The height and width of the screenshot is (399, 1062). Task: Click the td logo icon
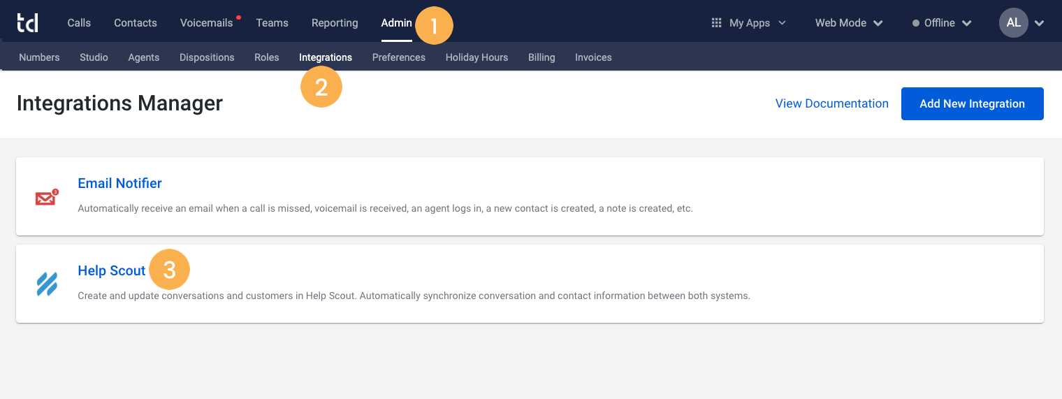coord(27,23)
